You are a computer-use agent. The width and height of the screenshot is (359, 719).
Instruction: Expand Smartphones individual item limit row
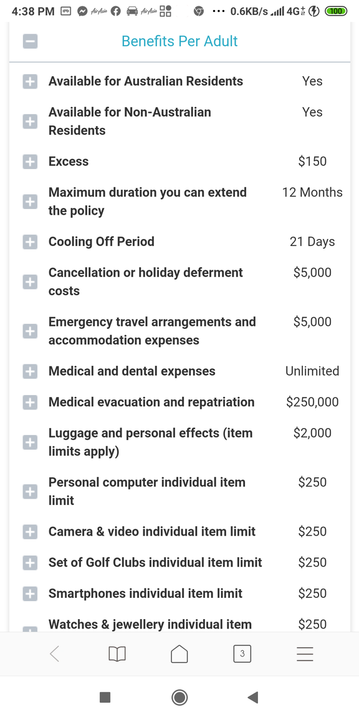(x=30, y=594)
